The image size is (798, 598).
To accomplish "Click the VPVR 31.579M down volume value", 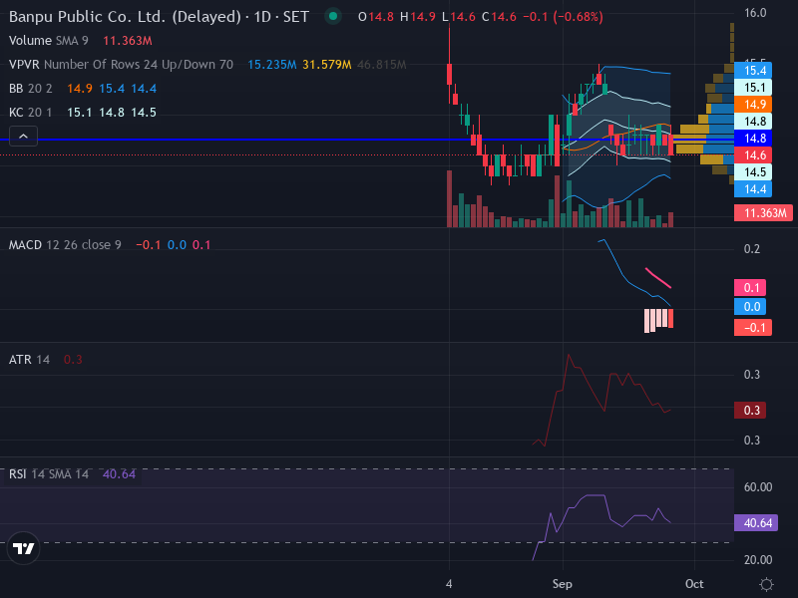I will click(x=327, y=65).
